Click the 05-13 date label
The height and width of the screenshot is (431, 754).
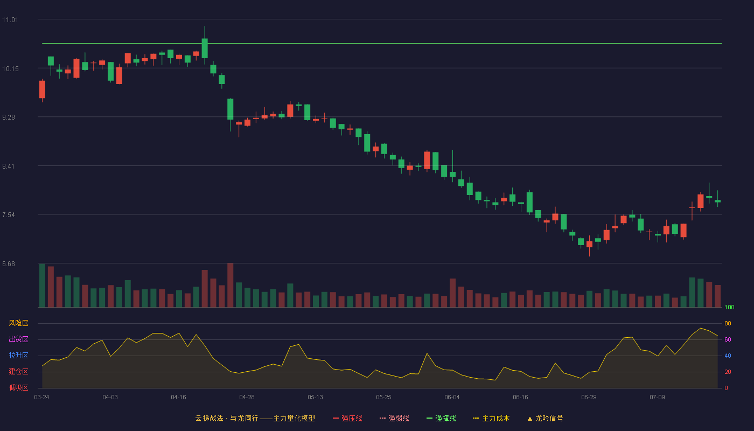coord(315,397)
